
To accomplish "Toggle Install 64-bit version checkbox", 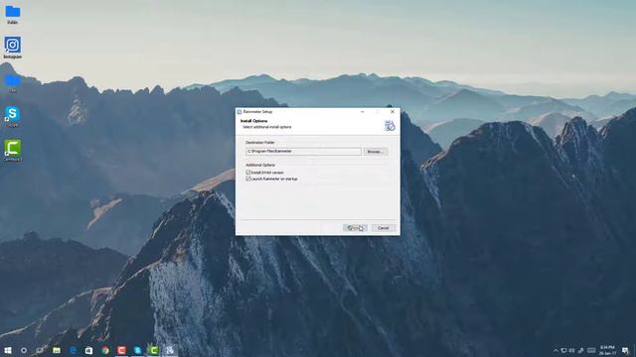I will (x=248, y=173).
